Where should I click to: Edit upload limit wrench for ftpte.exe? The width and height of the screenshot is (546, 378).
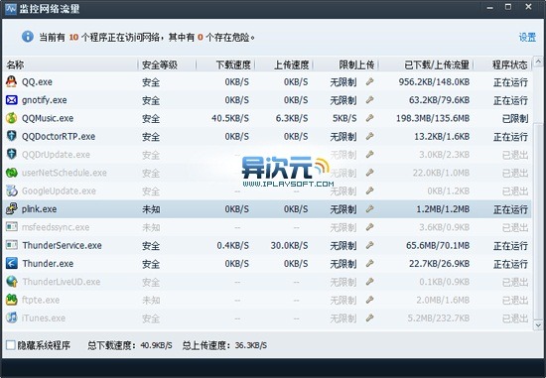(x=370, y=300)
